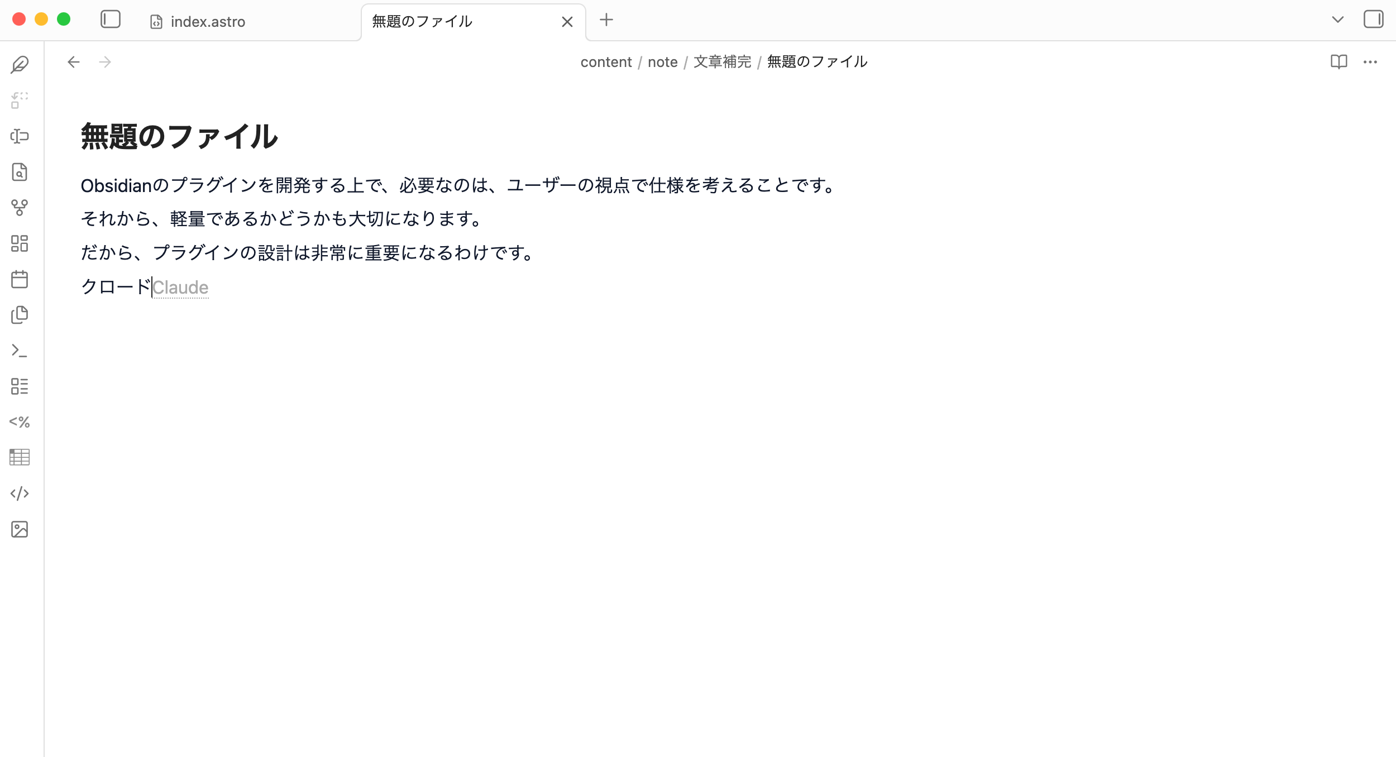Click the typed word クロード
1396x757 pixels.
116,287
